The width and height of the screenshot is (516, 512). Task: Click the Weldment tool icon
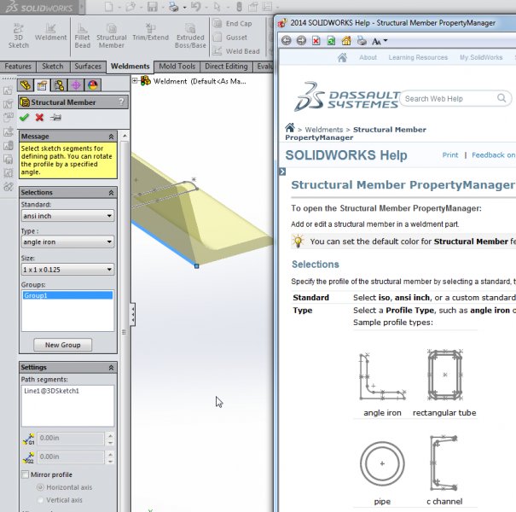tap(50, 32)
